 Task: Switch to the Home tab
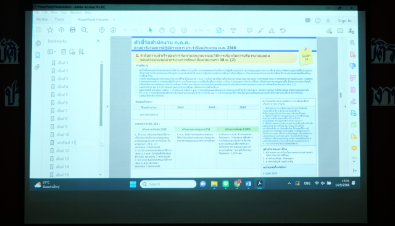[42, 19]
